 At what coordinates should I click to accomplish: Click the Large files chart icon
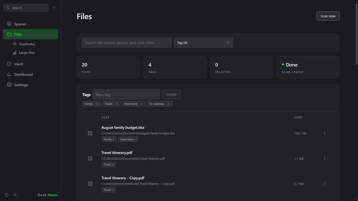[x=15, y=53]
